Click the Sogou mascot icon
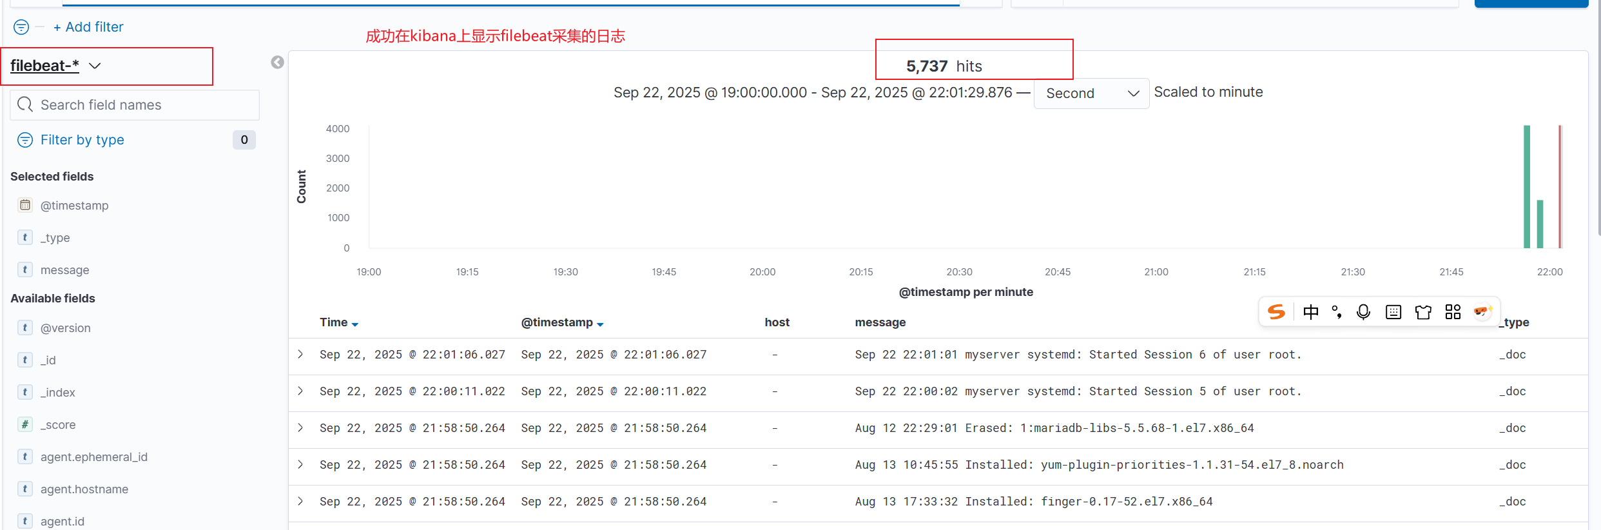The width and height of the screenshot is (1601, 530). click(x=1482, y=312)
